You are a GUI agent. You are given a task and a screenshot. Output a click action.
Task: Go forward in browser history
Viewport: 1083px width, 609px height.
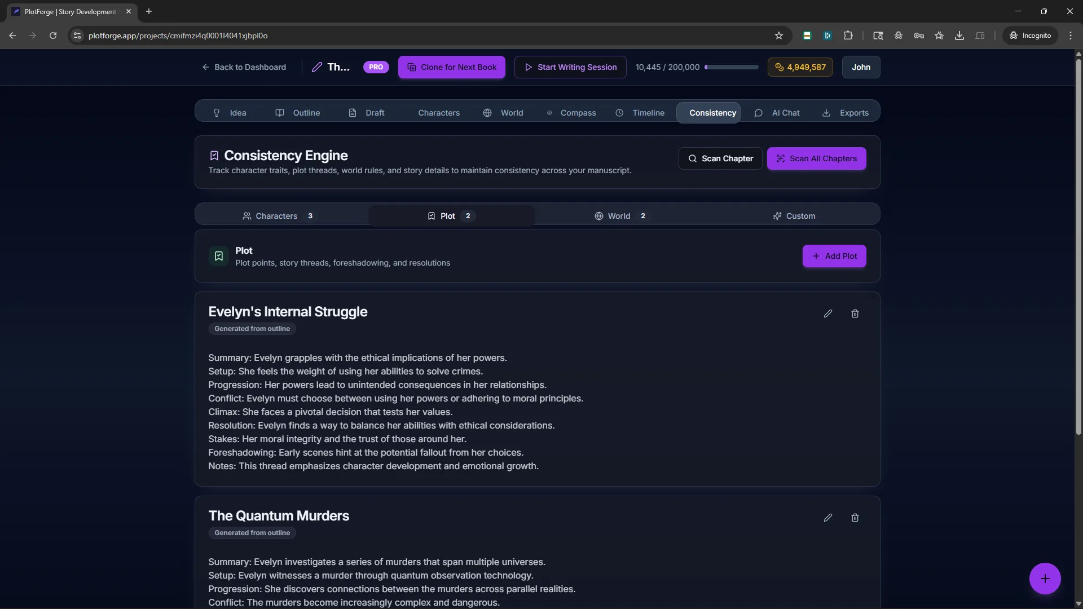pyautogui.click(x=33, y=36)
